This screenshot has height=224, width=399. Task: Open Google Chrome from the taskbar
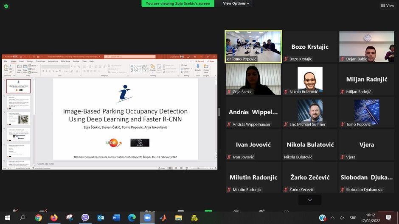(38, 218)
